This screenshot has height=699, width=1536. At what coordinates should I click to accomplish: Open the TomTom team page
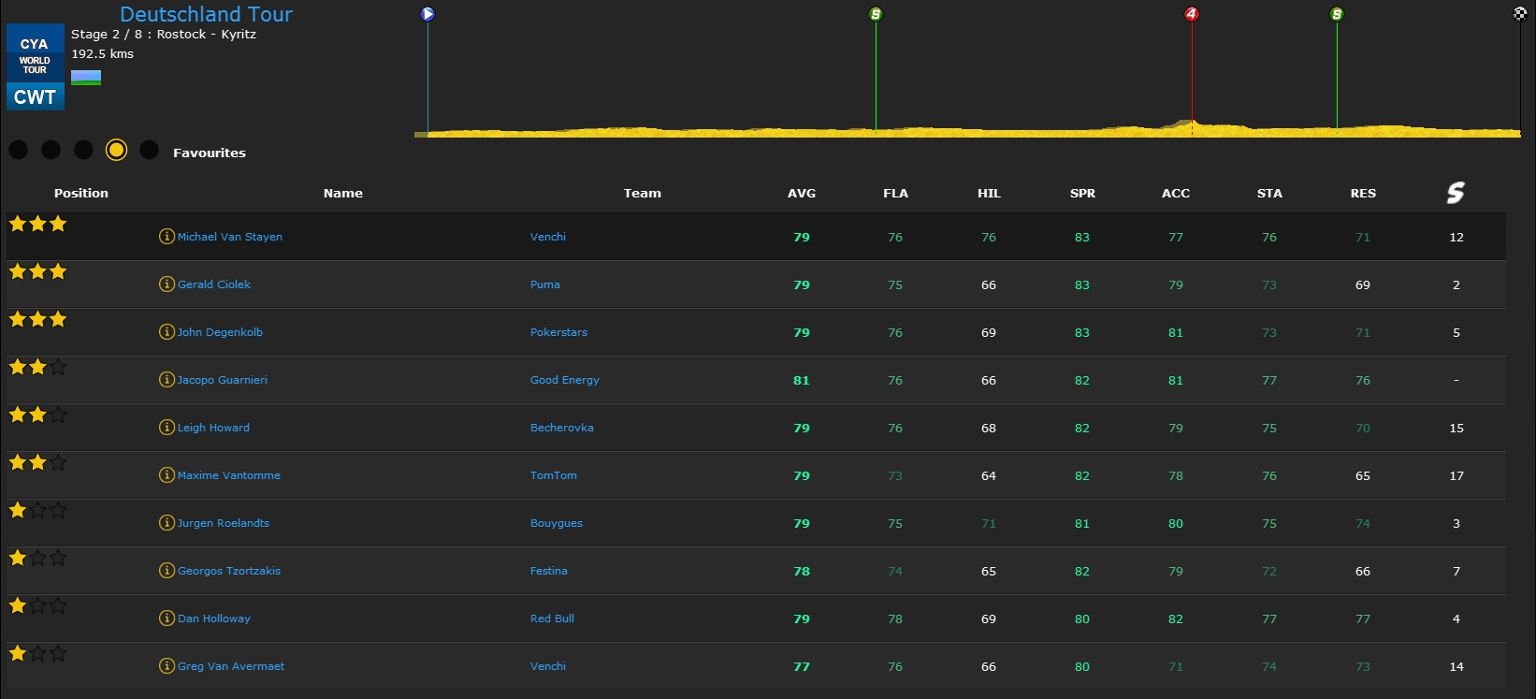[x=554, y=475]
